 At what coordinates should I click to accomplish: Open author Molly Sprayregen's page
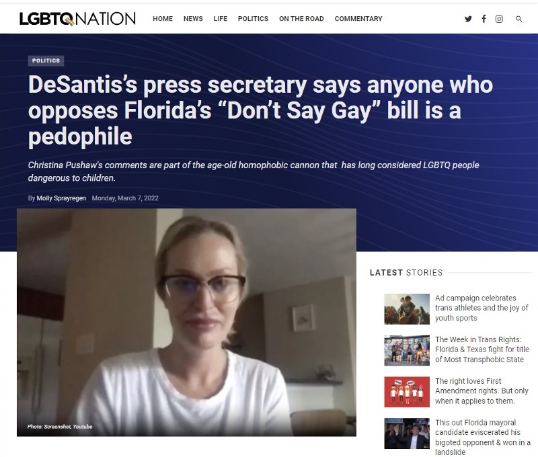pyautogui.click(x=61, y=198)
